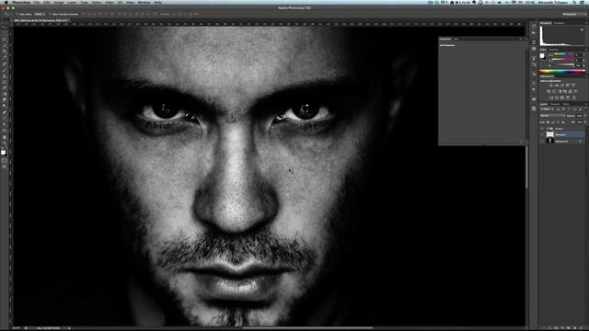Select the Eyedropper tool
Screen dimensions: 589x331
point(5,57)
